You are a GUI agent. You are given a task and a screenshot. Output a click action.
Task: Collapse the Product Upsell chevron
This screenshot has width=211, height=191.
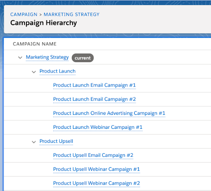coord(34,142)
